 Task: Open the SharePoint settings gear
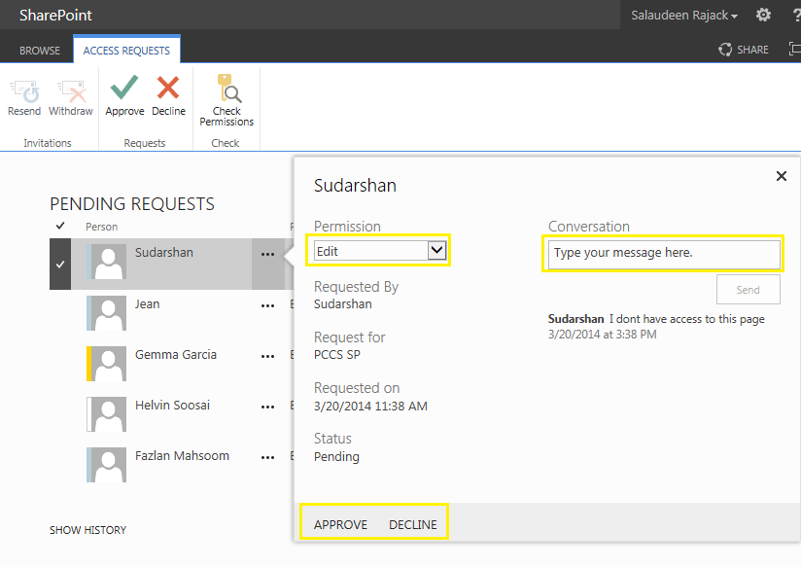tap(764, 15)
